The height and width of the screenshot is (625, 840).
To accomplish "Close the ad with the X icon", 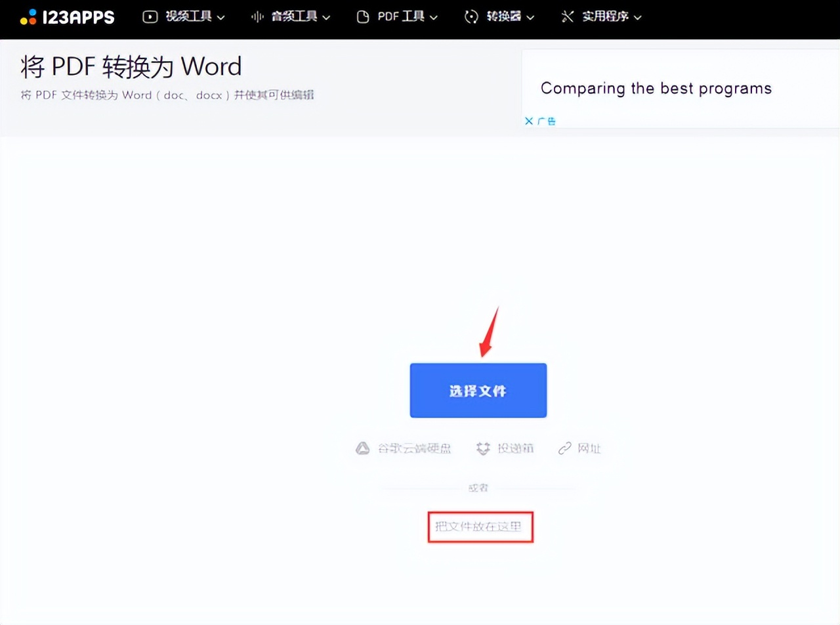I will (529, 121).
